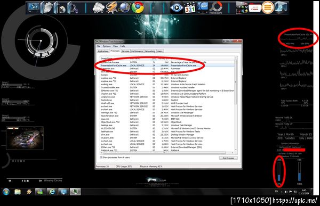Click the weather cloud icon showing 20°C
The width and height of the screenshot is (320, 206).
tap(98, 8)
